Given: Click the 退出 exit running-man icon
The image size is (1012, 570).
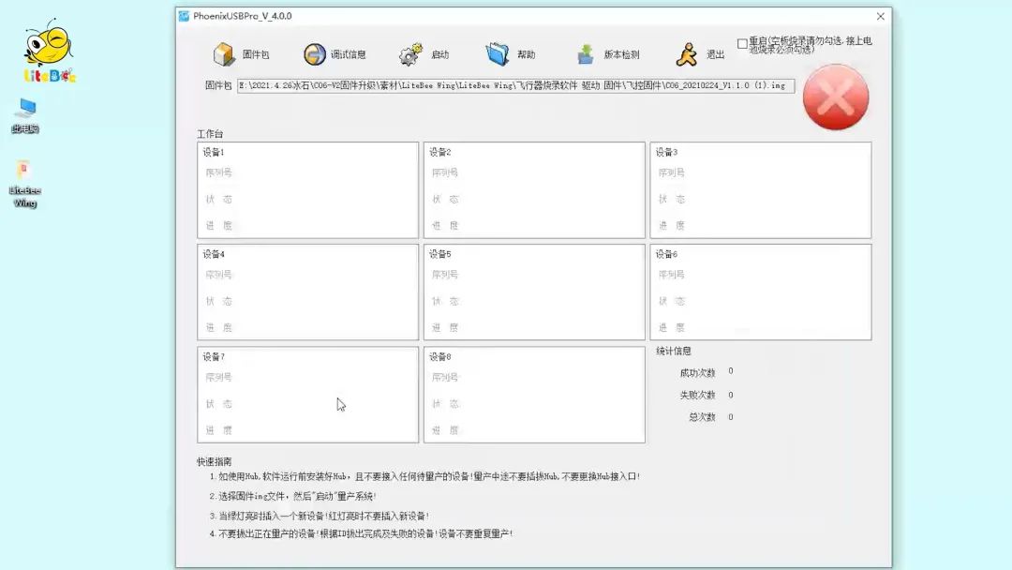Looking at the screenshot, I should point(687,54).
